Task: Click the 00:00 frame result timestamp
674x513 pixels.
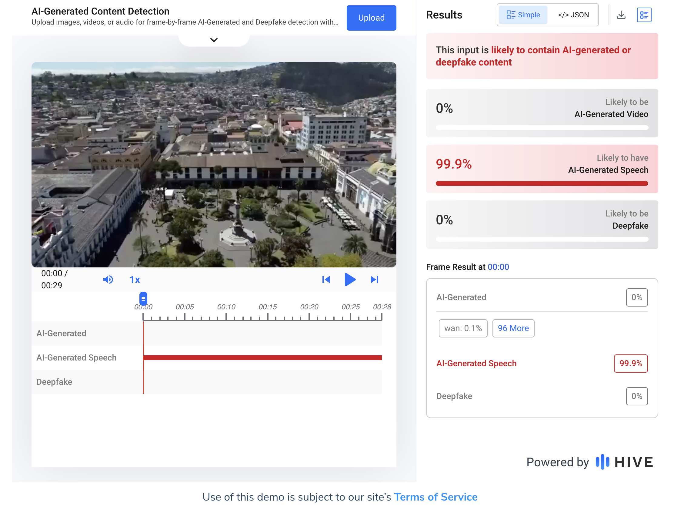Action: coord(498,267)
